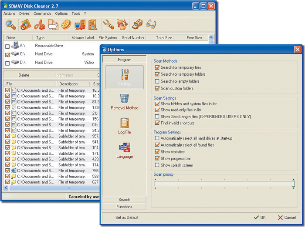Check the A:\ removable drive checkbox
Screen dimensions: 305x227
[7, 47]
